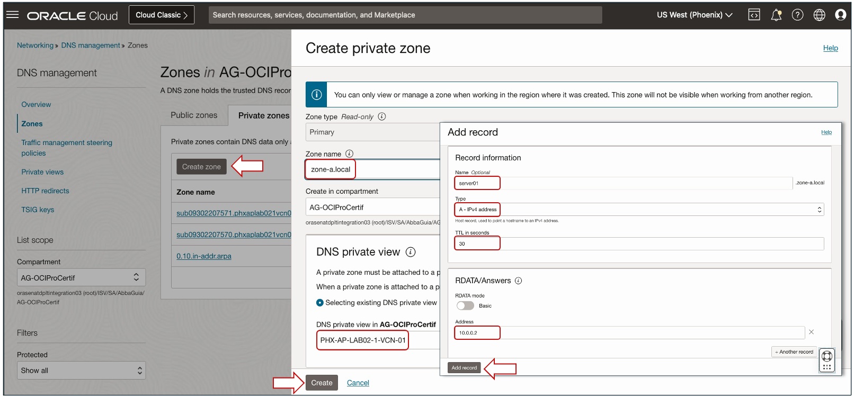Open Help link in Add record dialog
854x397 pixels.
(x=826, y=132)
